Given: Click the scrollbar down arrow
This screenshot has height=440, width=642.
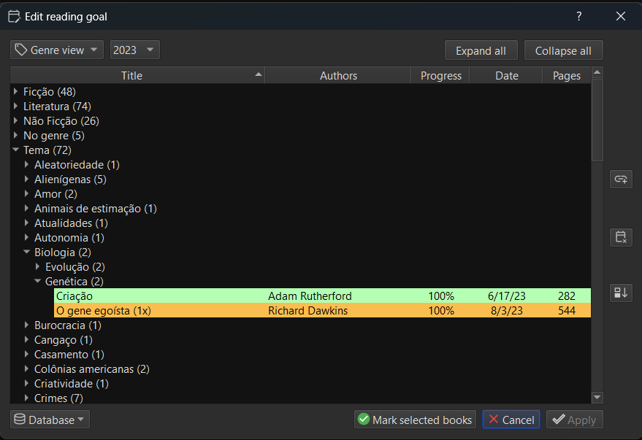Looking at the screenshot, I should click(x=597, y=397).
